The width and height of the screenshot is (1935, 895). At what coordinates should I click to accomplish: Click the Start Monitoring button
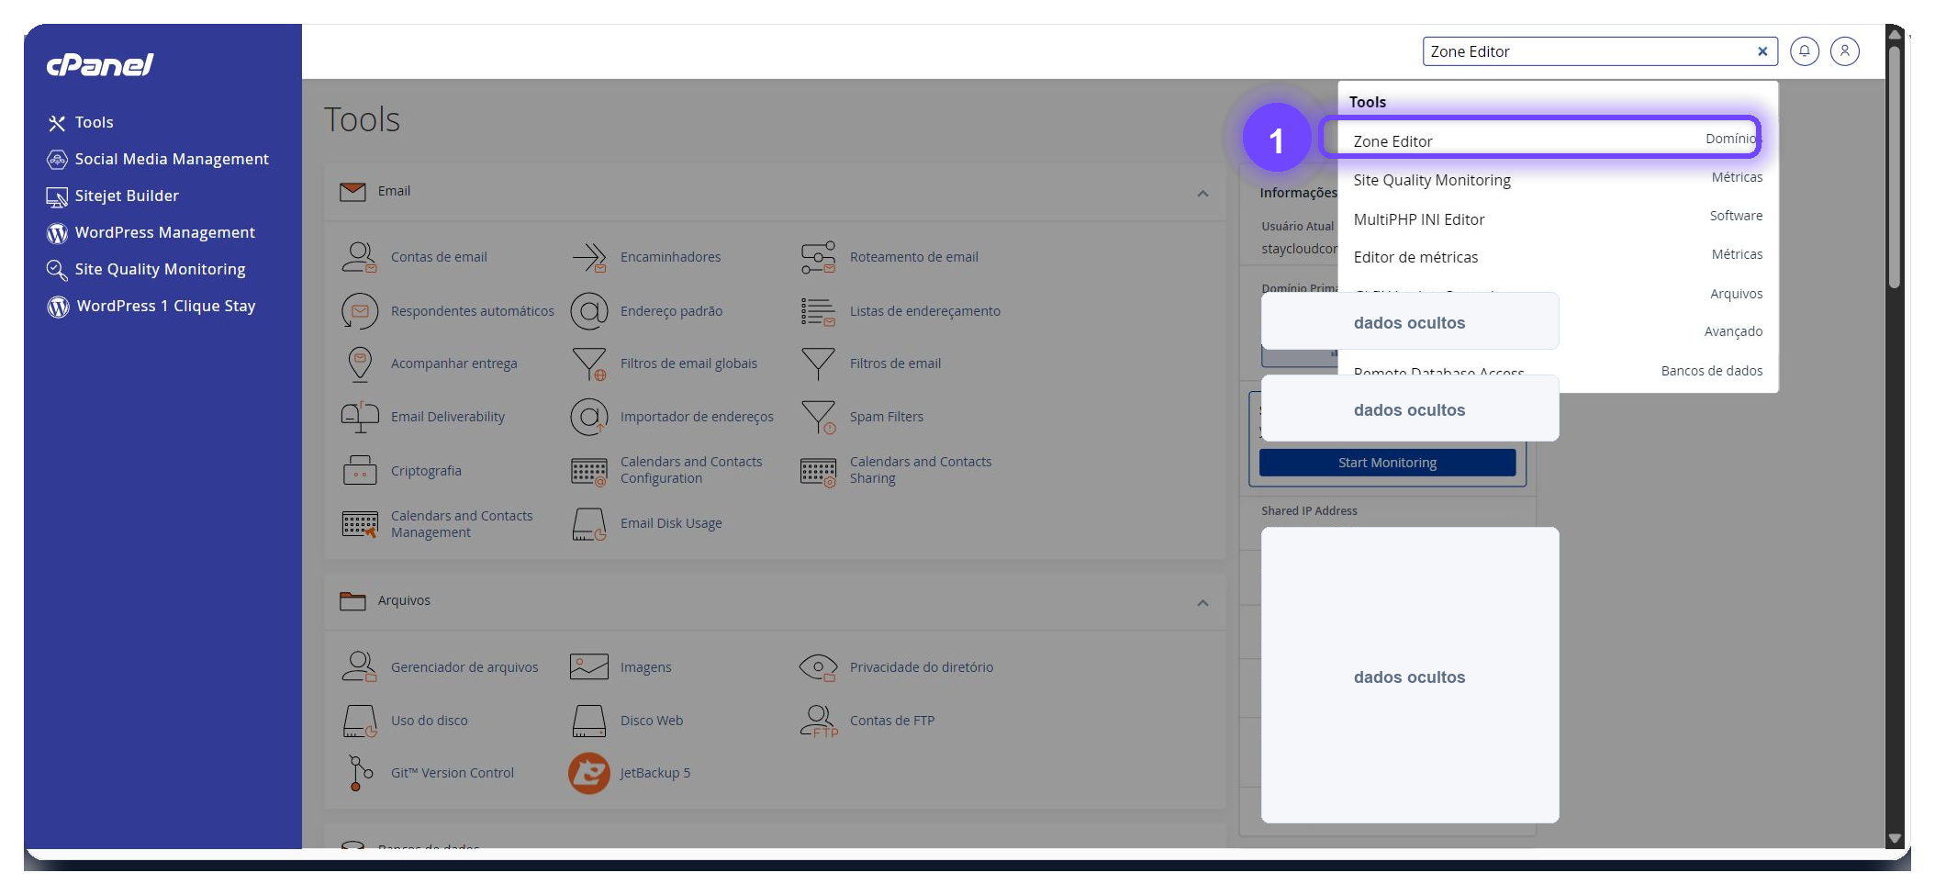tap(1387, 463)
